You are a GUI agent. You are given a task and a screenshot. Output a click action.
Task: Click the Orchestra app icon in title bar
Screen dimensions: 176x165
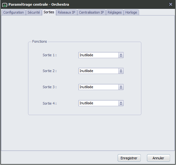(5, 5)
